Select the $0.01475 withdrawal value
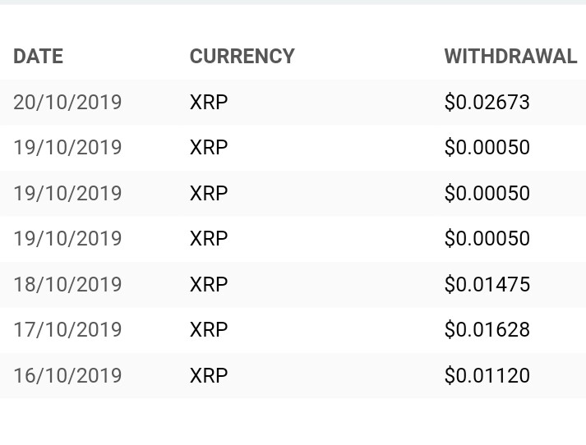 click(487, 285)
